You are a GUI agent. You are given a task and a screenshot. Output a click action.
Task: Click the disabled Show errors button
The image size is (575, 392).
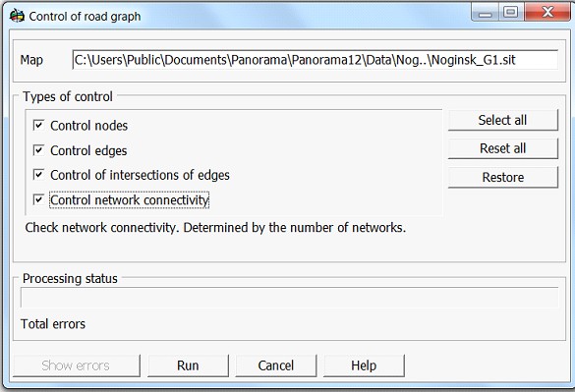(x=77, y=365)
